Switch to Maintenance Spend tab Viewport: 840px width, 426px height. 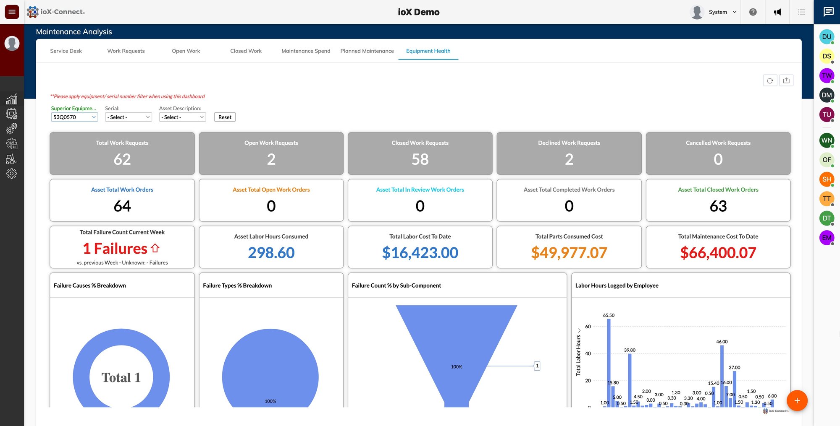306,51
